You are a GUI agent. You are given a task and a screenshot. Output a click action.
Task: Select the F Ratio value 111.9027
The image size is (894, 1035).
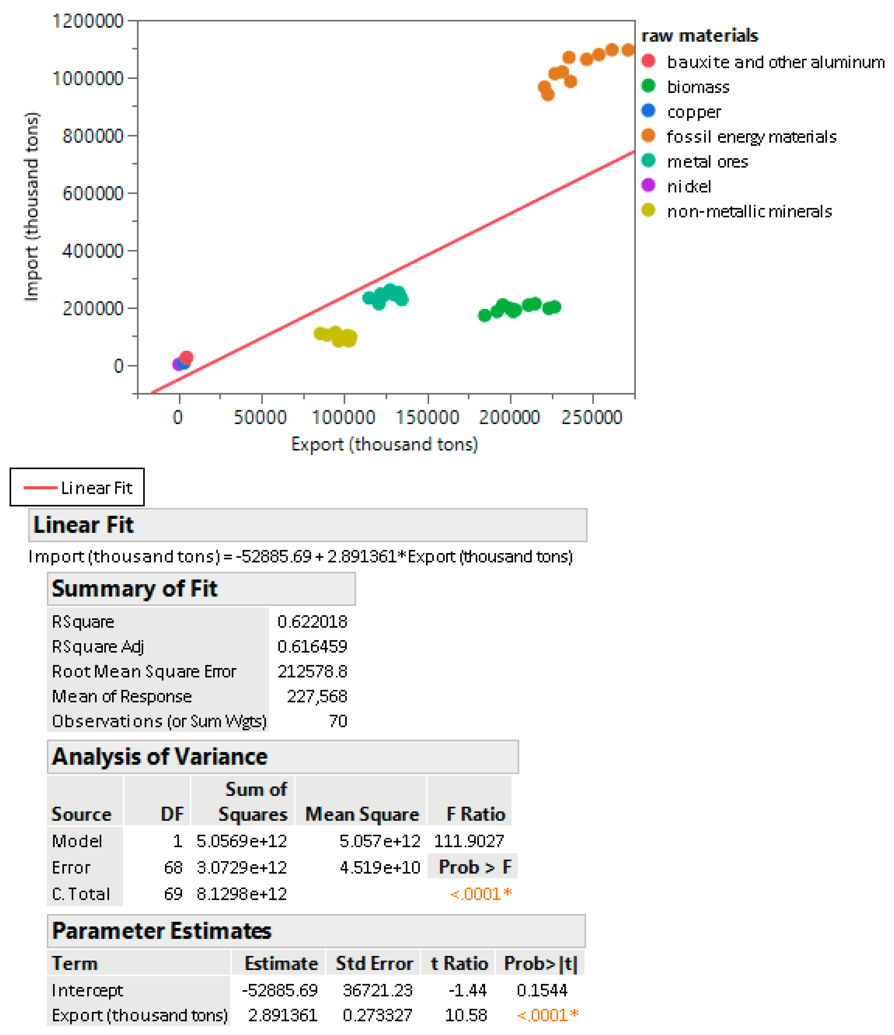click(x=469, y=842)
